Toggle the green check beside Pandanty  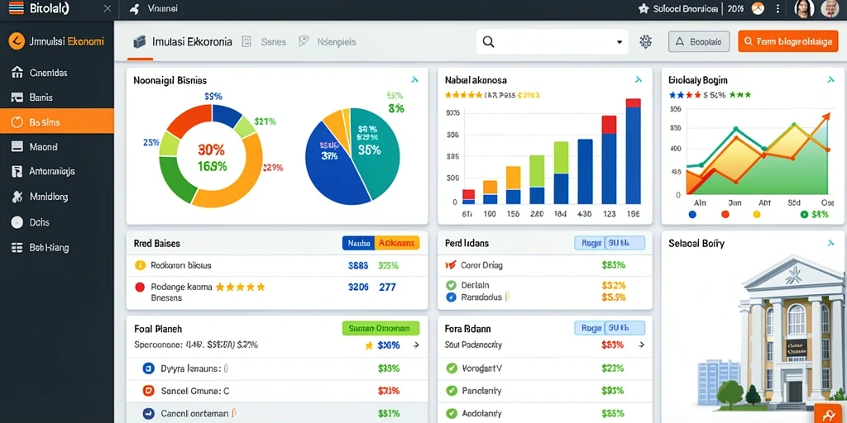pos(451,391)
